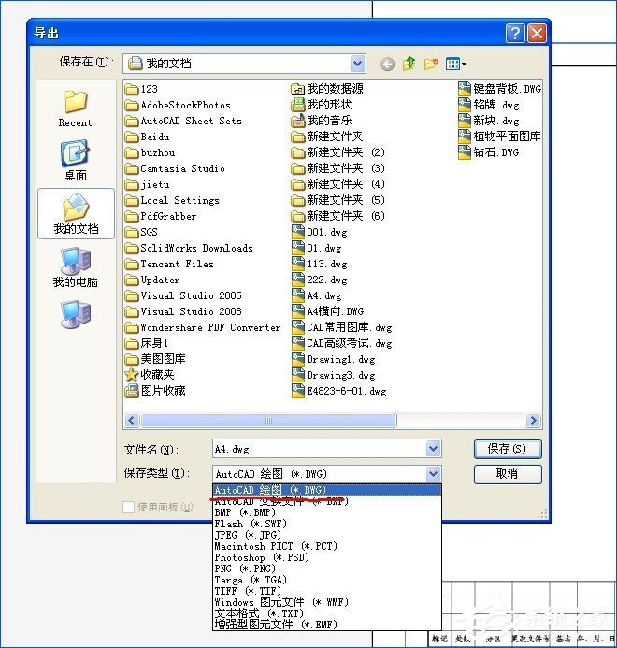Click the scrollbar right arrow
Screen dimensions: 617x648
[x=533, y=420]
